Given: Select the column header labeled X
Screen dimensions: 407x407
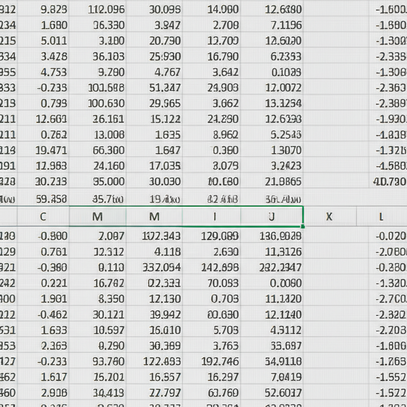Looking at the screenshot, I should coord(329,217).
